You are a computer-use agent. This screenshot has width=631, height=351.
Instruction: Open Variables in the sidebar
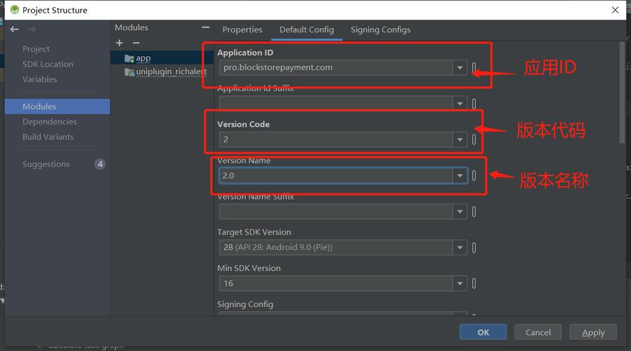39,79
